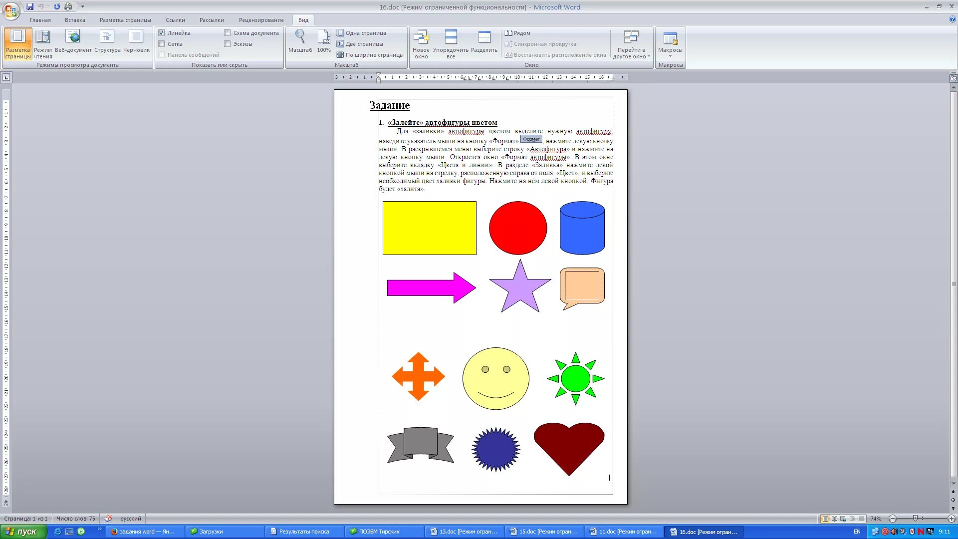Expand Quick Access Toolbar customize arrow

click(82, 6)
